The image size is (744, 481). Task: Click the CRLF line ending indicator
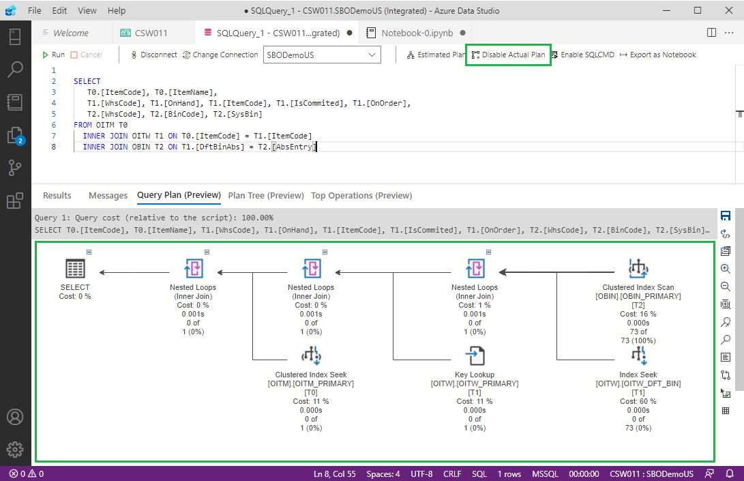(x=452, y=473)
